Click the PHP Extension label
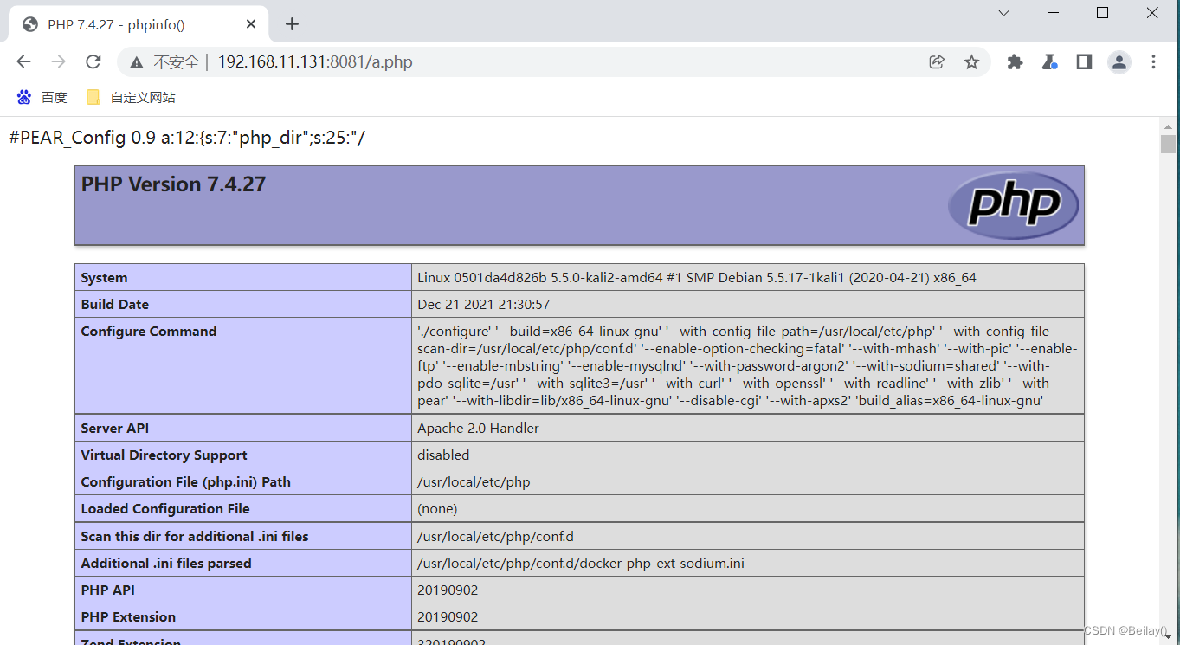The height and width of the screenshot is (645, 1180). pos(128,617)
